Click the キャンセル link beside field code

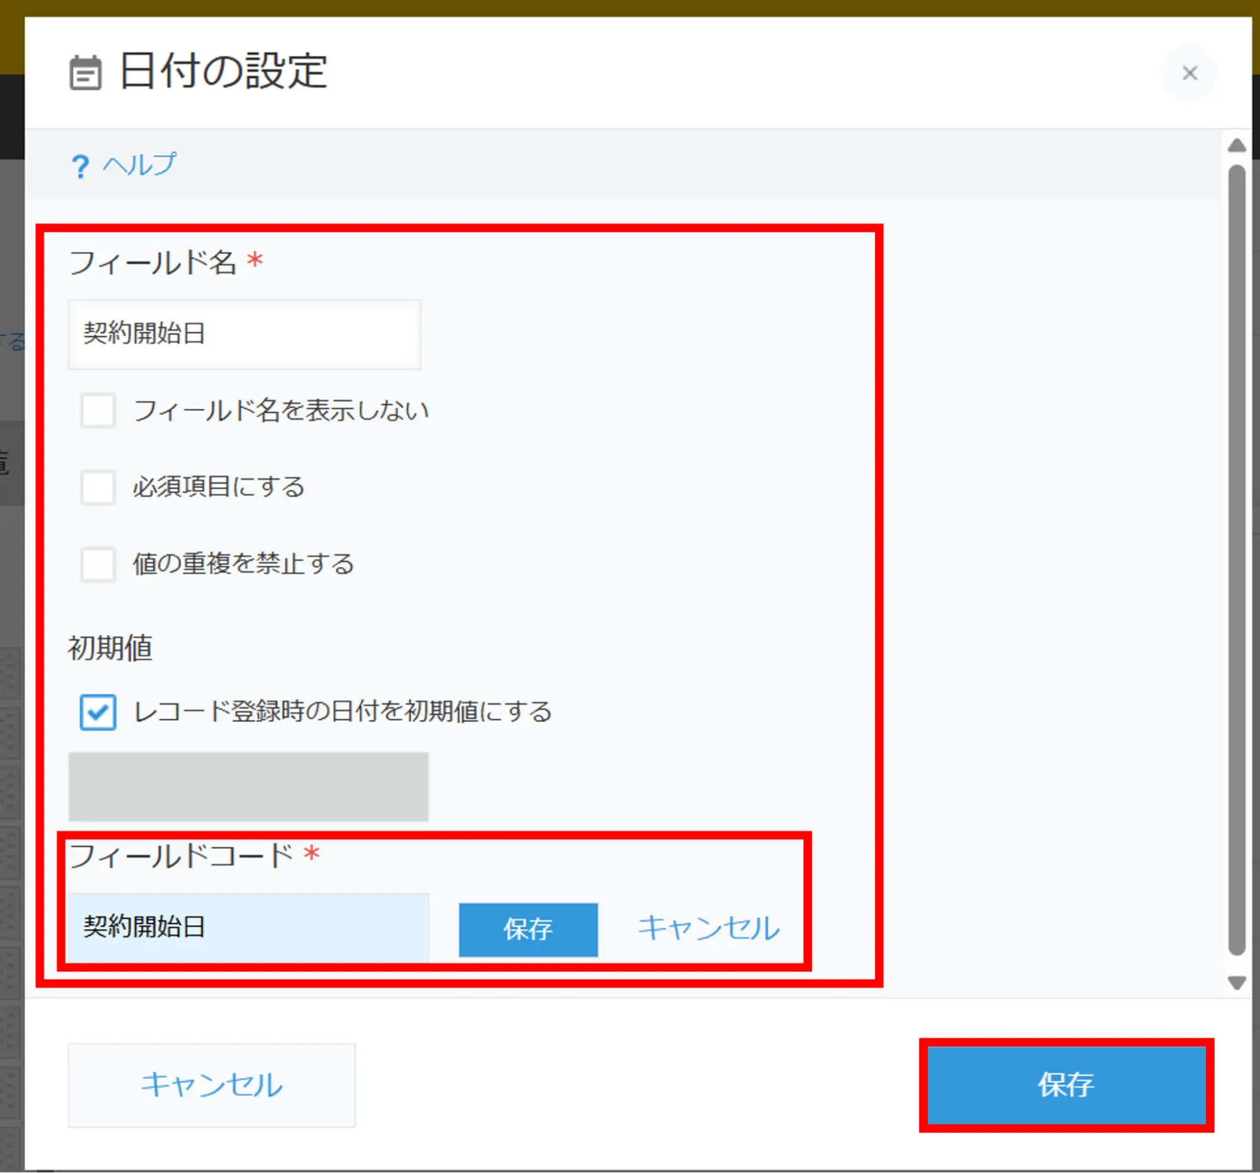[x=708, y=929]
